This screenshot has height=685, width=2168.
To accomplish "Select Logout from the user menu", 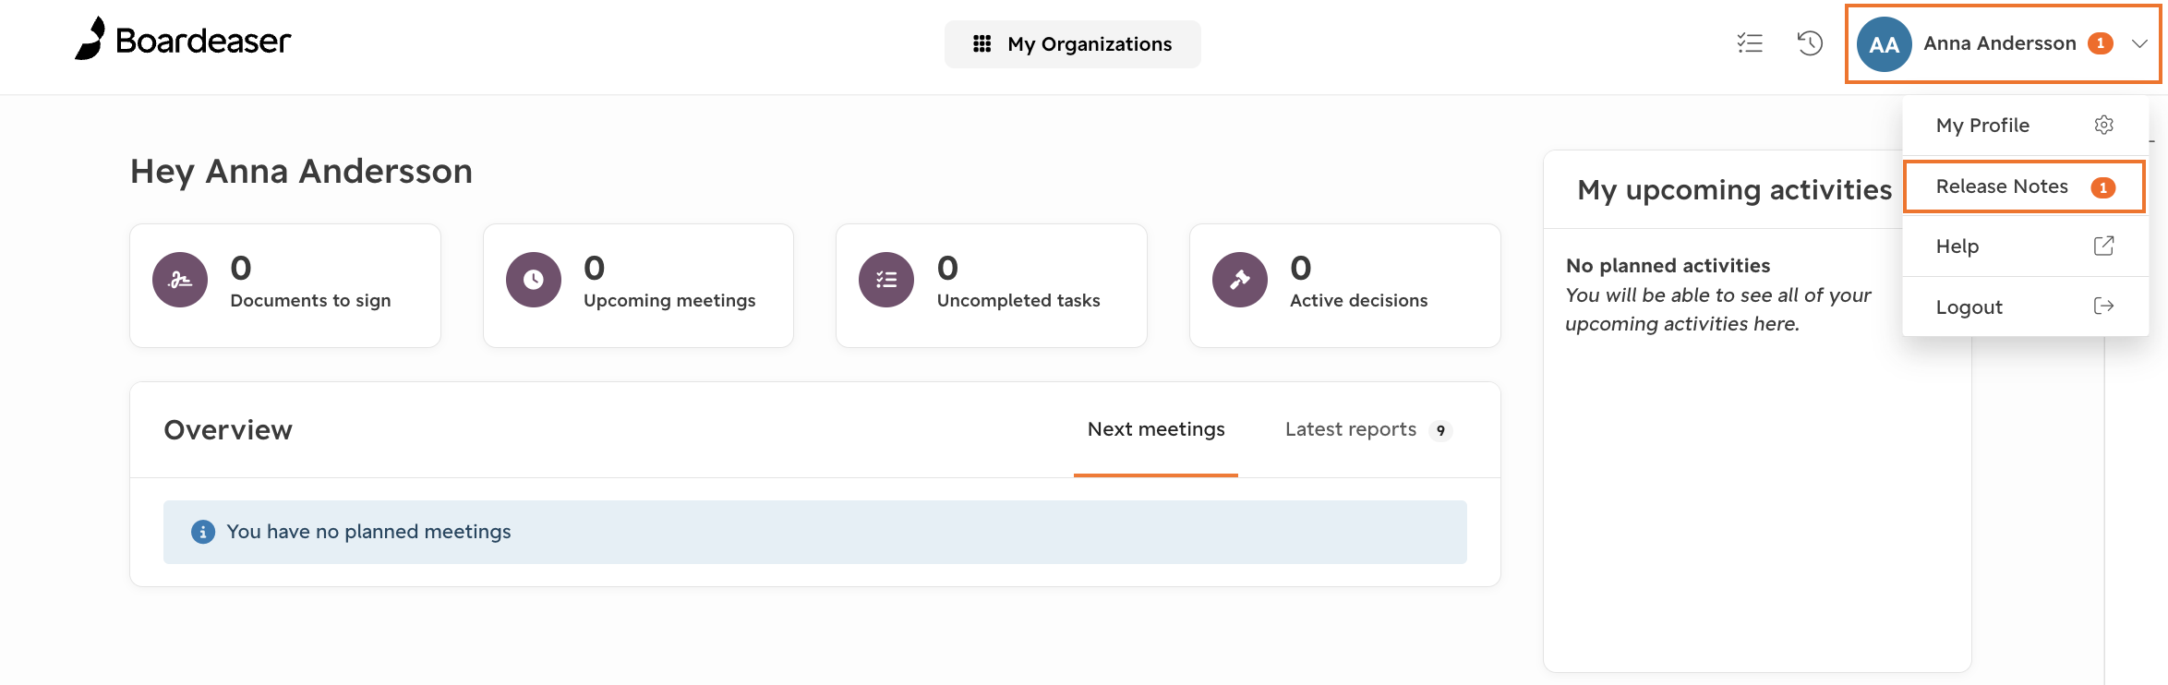I will (2025, 306).
